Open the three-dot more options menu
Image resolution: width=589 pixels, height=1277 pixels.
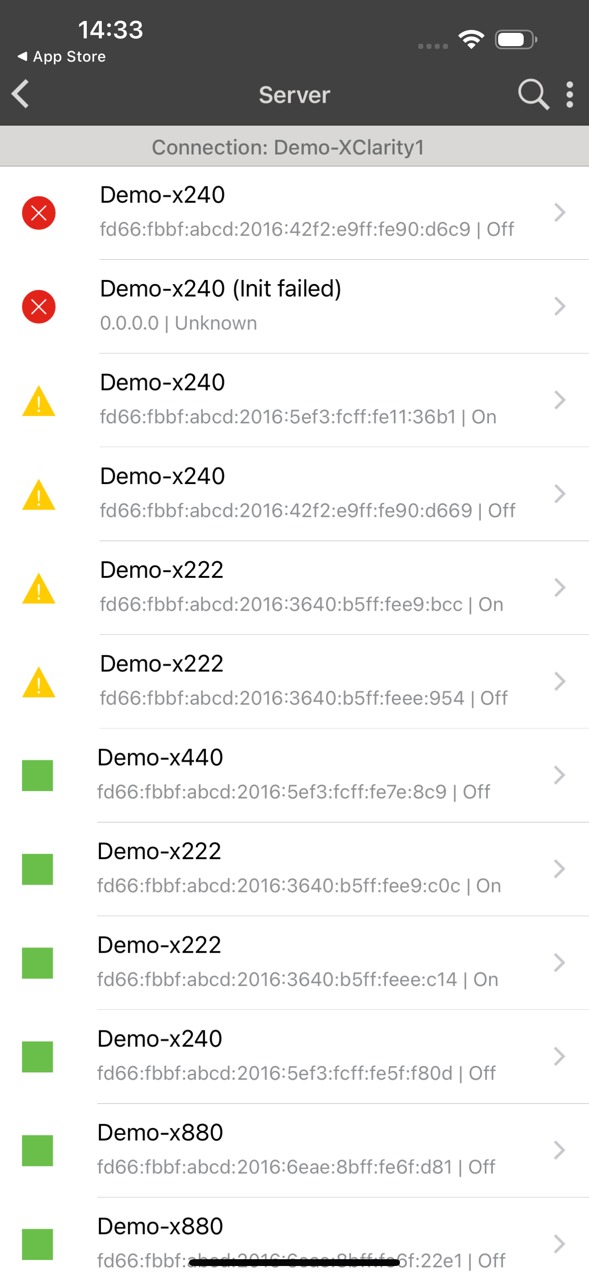570,94
